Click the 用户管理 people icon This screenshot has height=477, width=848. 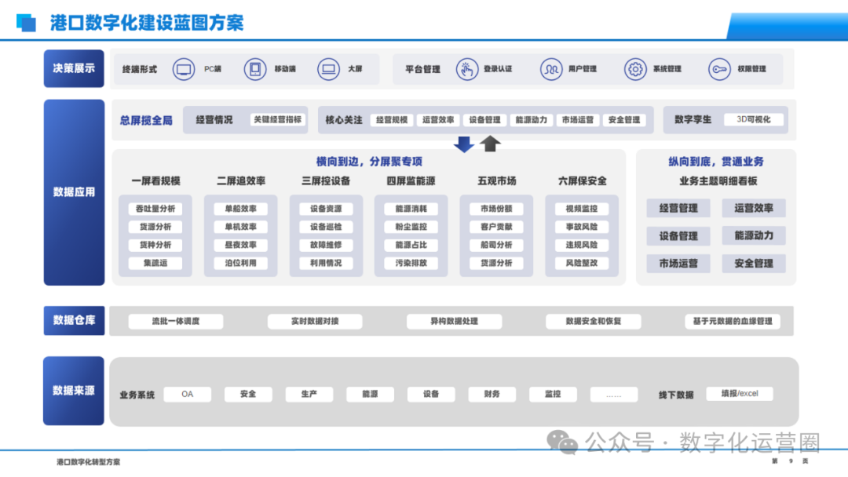[x=551, y=69]
